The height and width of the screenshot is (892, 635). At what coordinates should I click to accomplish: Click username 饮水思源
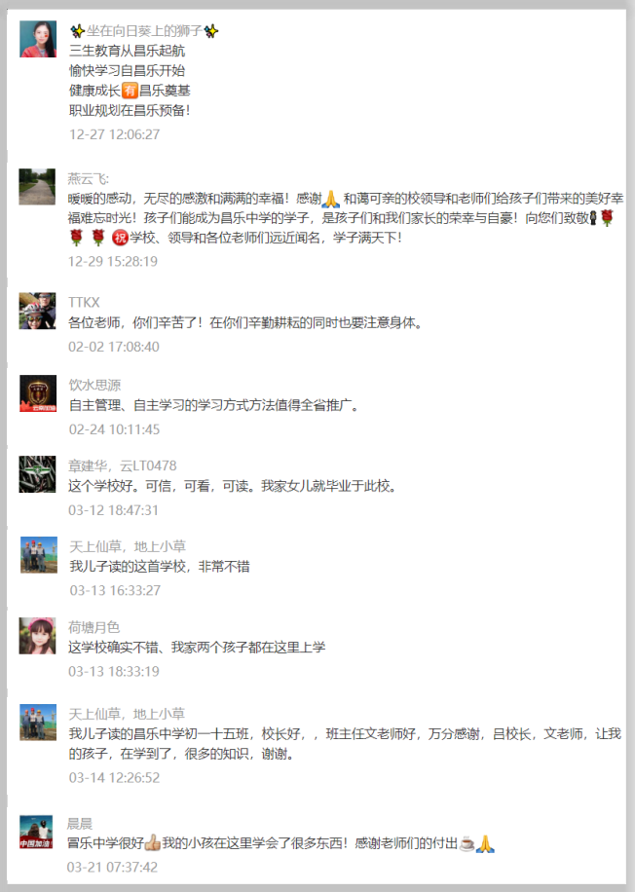click(x=95, y=385)
